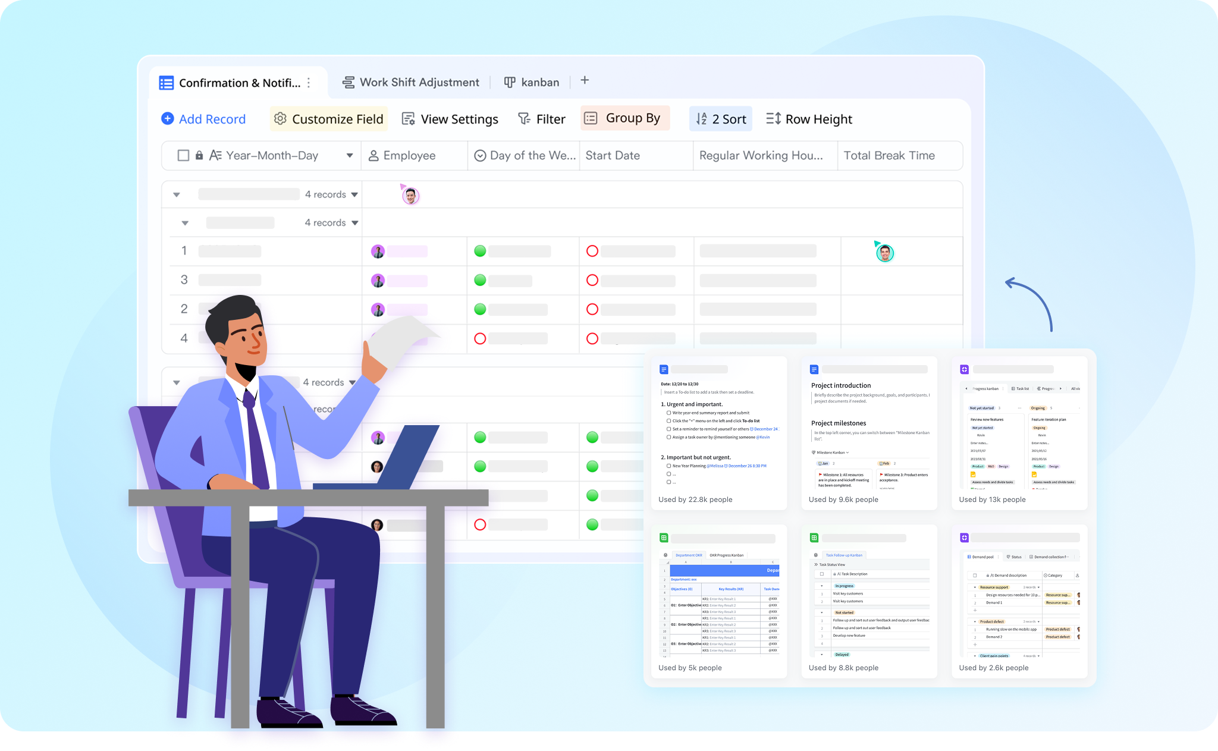
Task: Click the plus icon to add view
Action: pos(585,80)
